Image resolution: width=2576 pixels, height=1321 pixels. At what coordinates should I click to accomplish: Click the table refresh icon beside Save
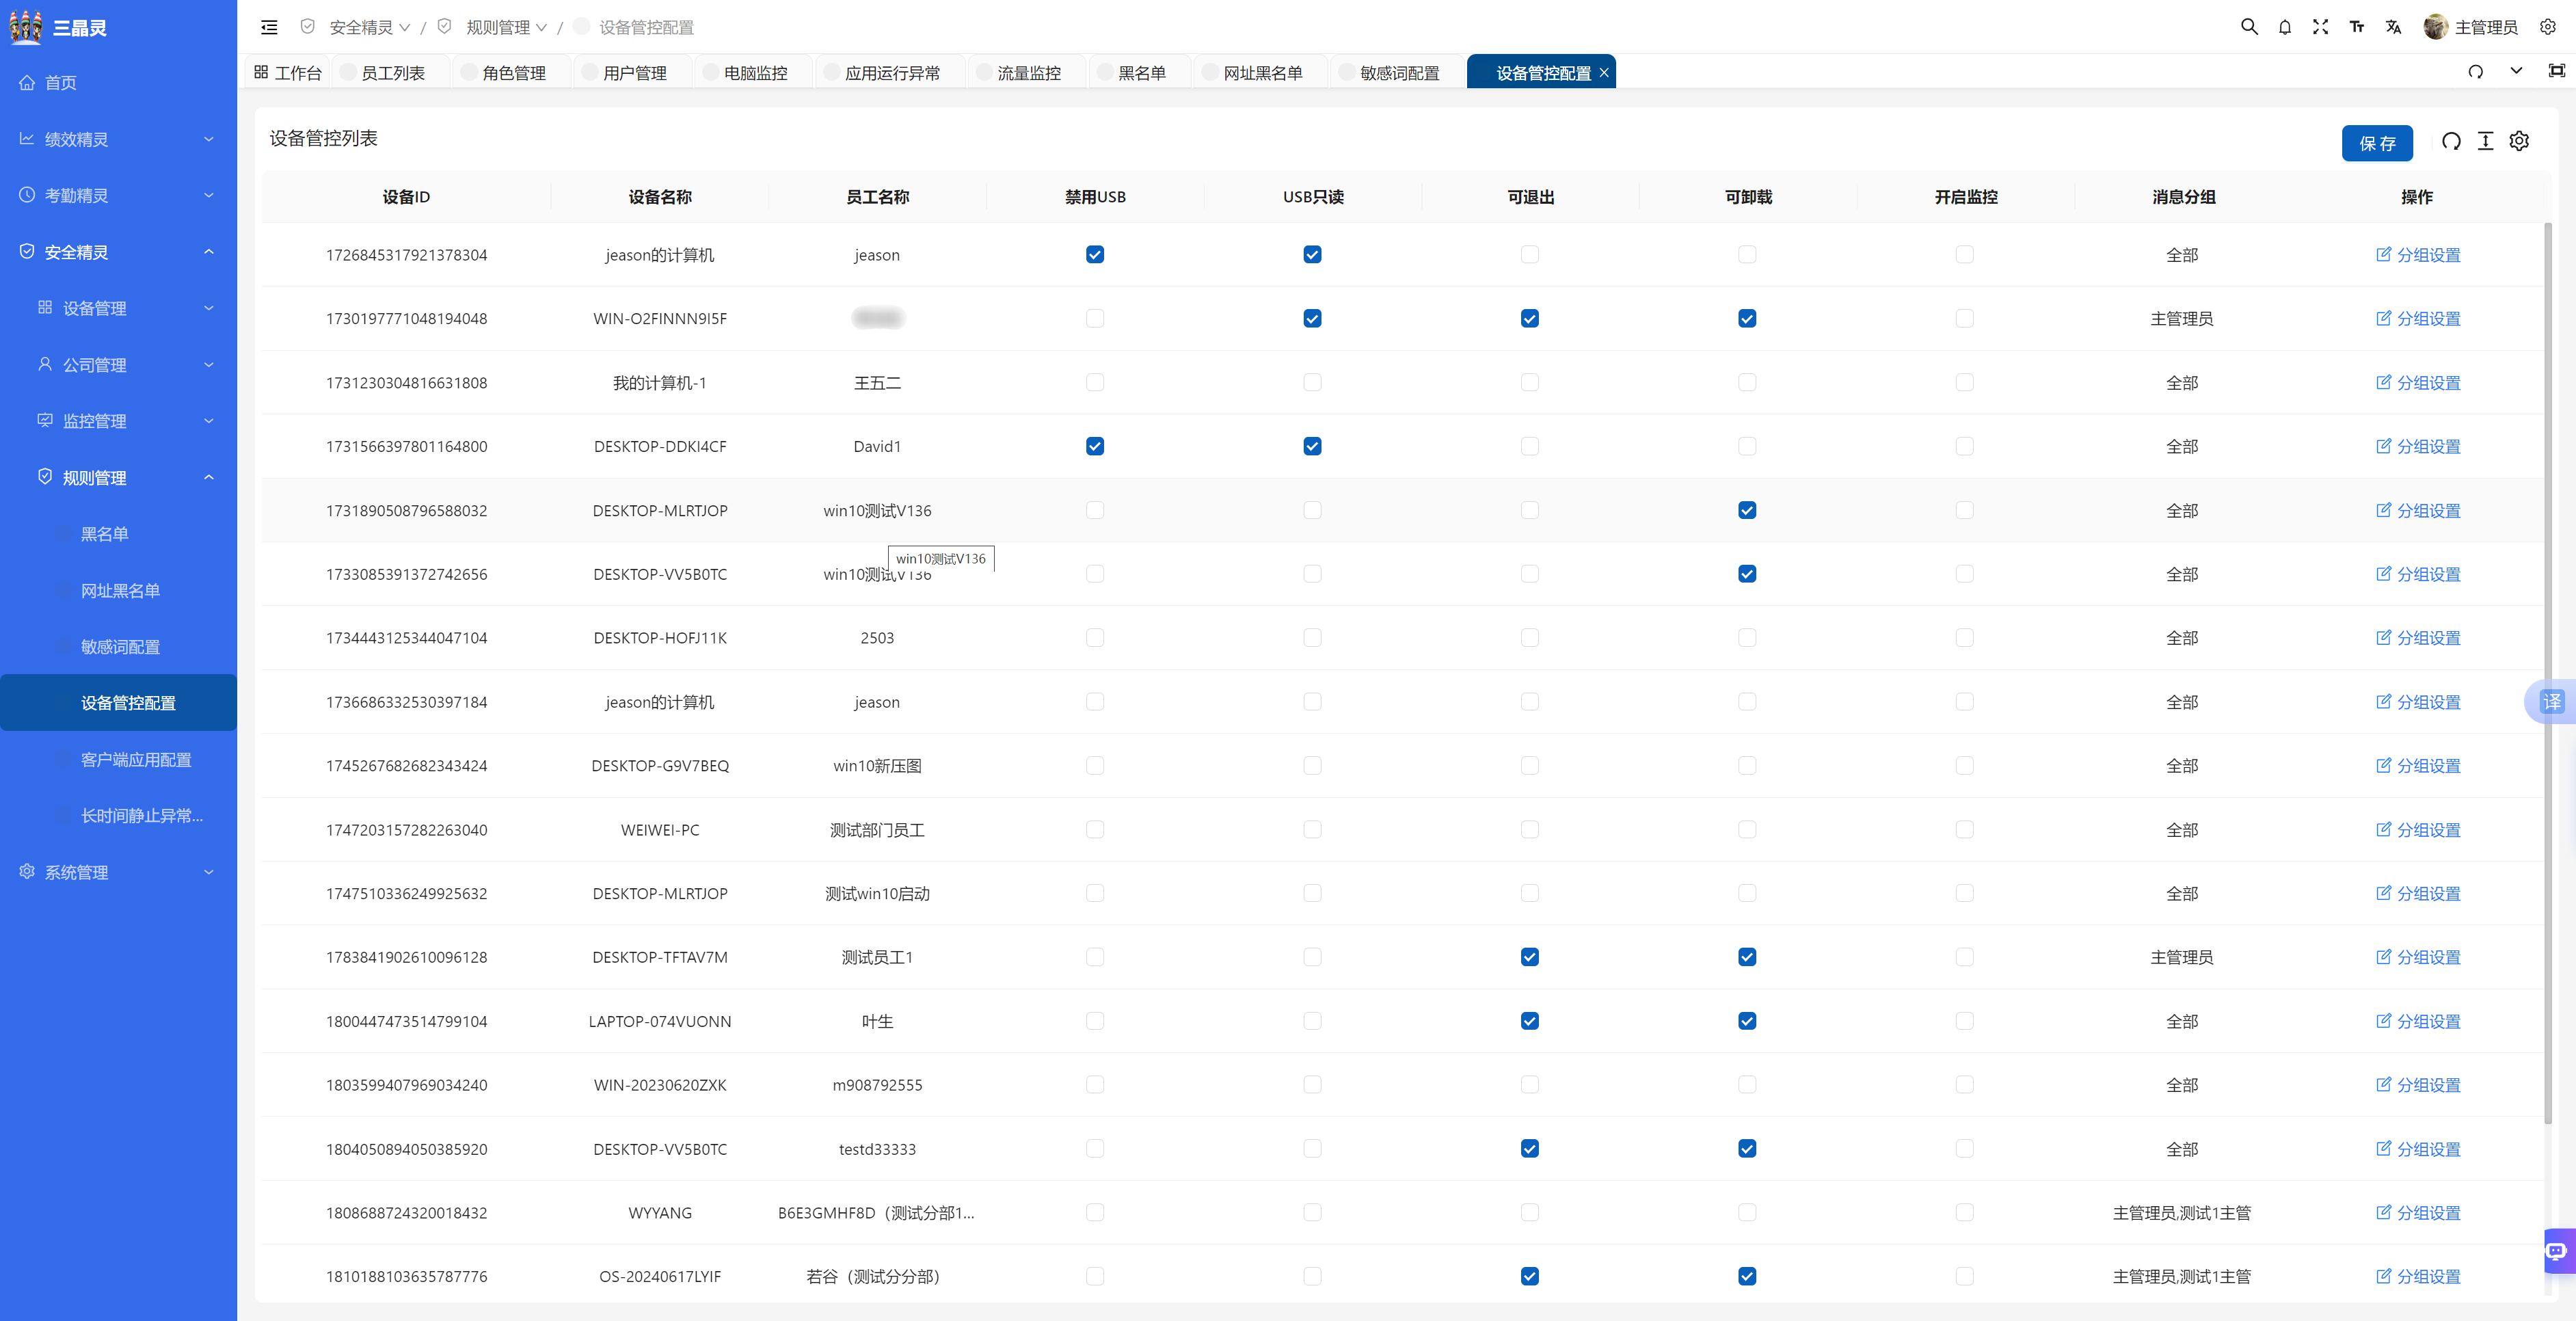coord(2451,142)
